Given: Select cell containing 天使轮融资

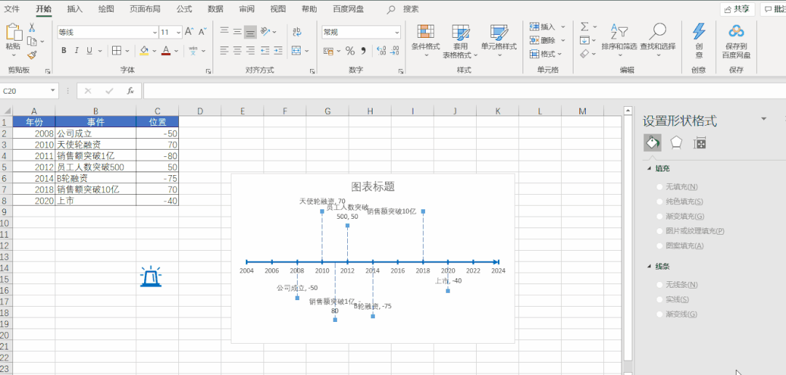Looking at the screenshot, I should point(96,145).
